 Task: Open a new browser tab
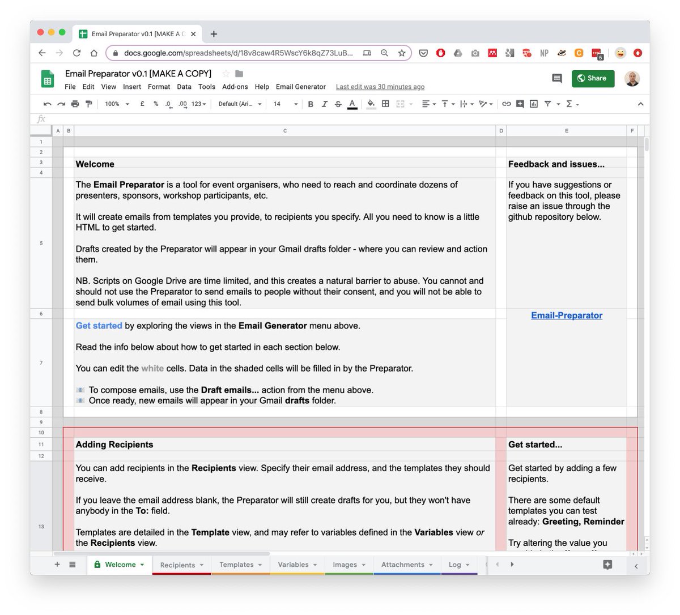pyautogui.click(x=214, y=34)
